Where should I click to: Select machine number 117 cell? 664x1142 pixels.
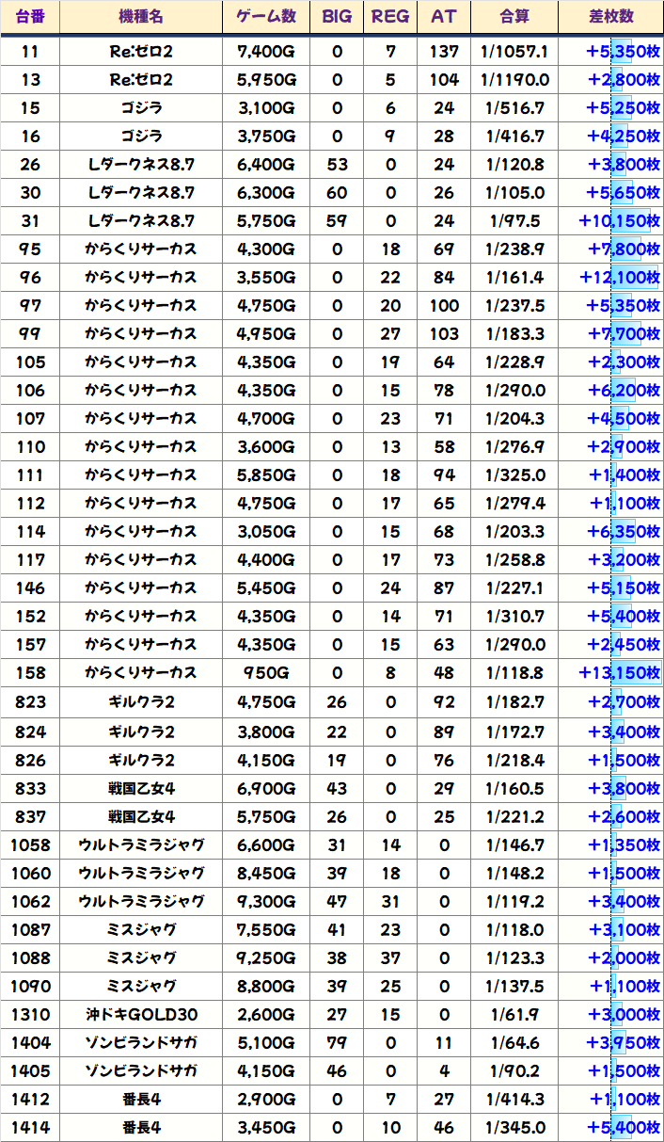30,559
